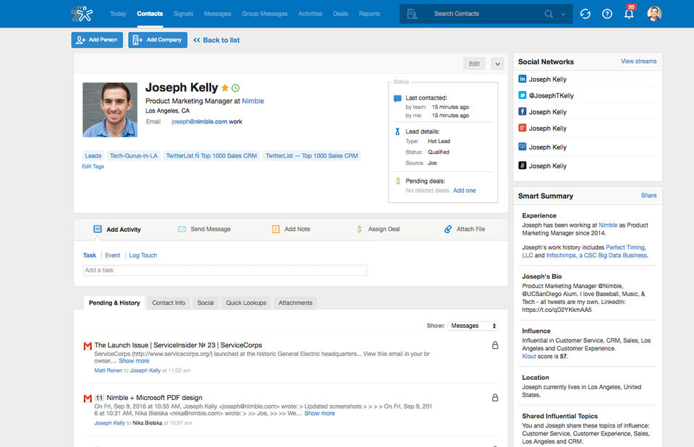Open the @JosephTKelly Twitter icon
The height and width of the screenshot is (447, 694).
click(x=522, y=95)
